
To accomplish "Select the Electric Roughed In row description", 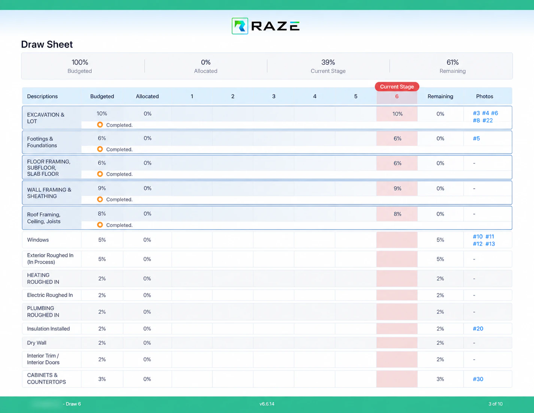I will coord(50,295).
